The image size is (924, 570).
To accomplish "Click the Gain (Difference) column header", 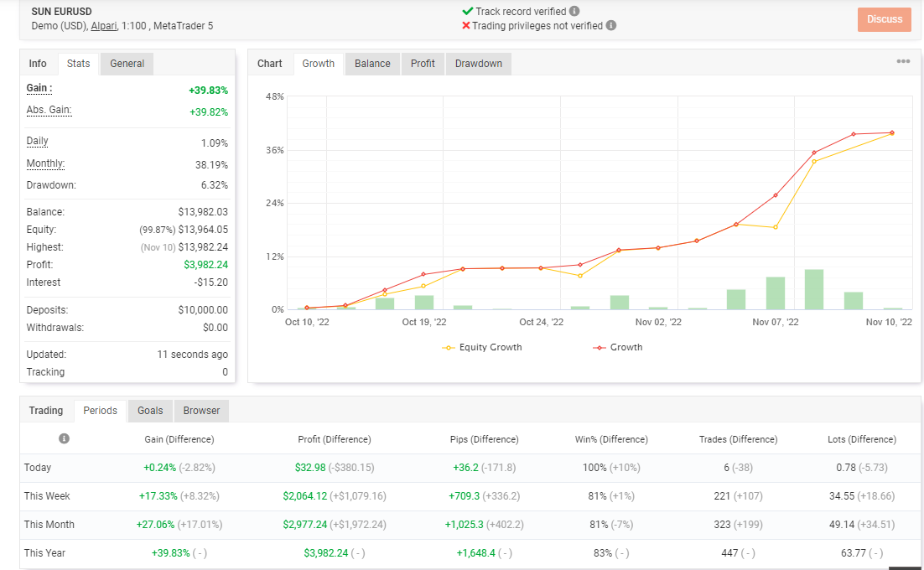I will 179,439.
